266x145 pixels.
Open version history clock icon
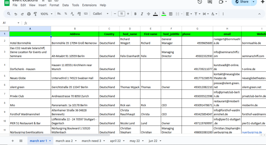point(200,2)
